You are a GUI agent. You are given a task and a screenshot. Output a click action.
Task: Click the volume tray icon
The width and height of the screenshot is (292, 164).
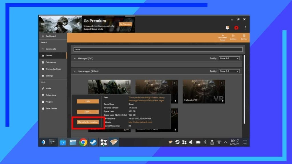point(191,142)
